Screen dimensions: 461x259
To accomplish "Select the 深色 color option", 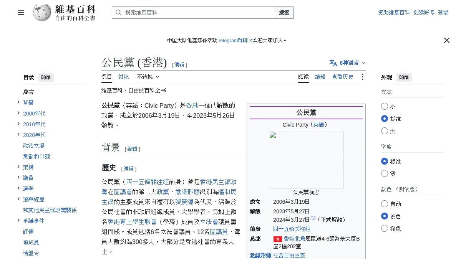I will 385,228.
